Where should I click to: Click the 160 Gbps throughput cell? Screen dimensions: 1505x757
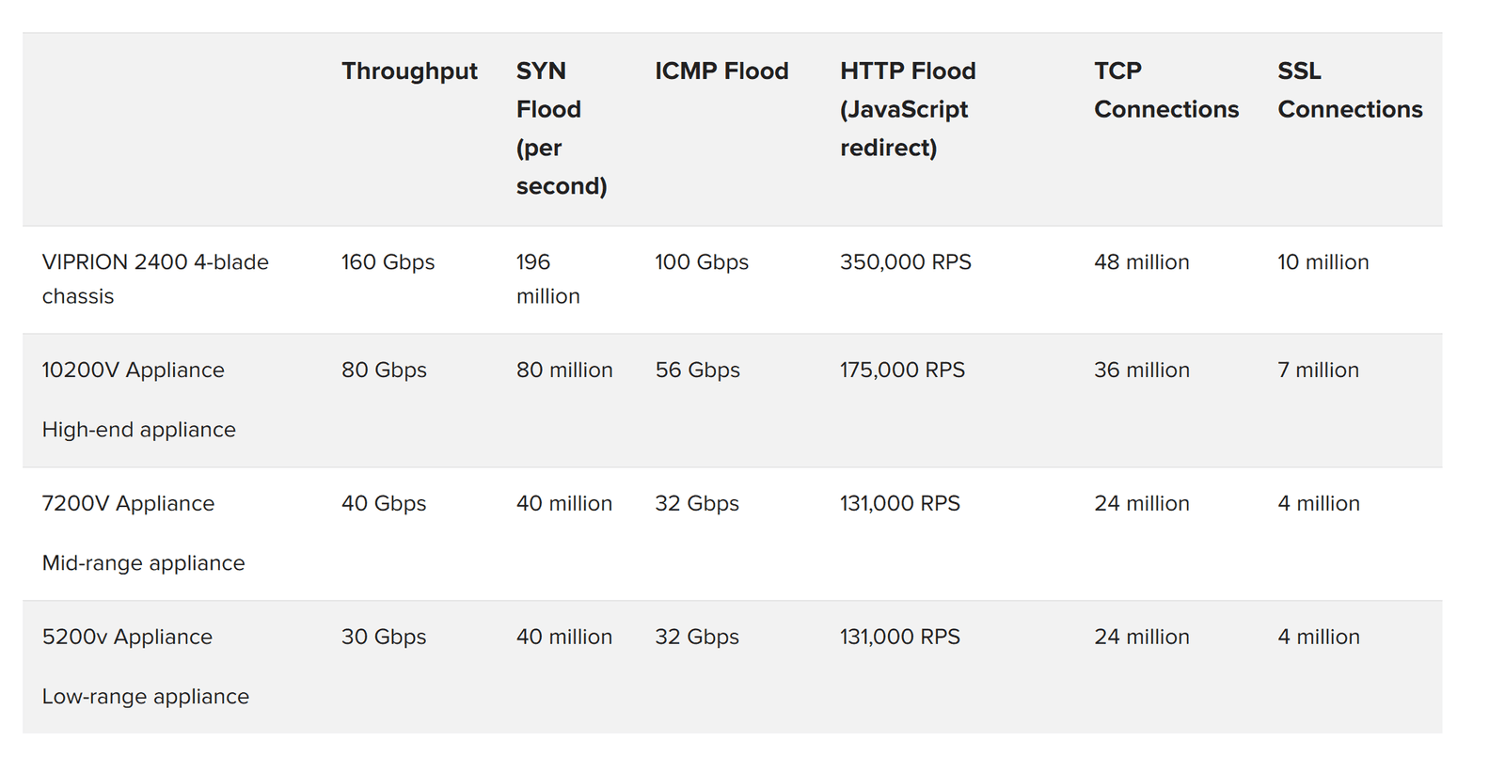388,262
